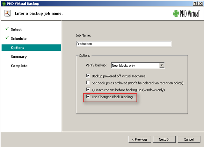Jump to the Summary step

[19, 57]
